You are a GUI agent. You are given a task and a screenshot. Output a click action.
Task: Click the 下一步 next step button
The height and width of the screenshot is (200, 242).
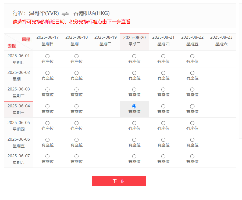pos(119,181)
